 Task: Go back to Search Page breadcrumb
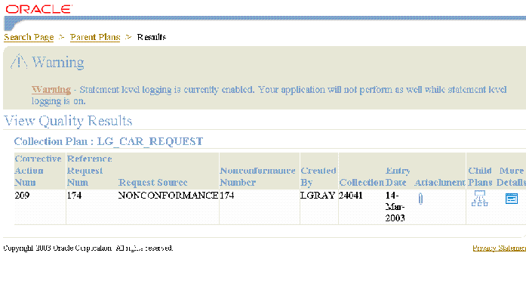click(x=29, y=37)
